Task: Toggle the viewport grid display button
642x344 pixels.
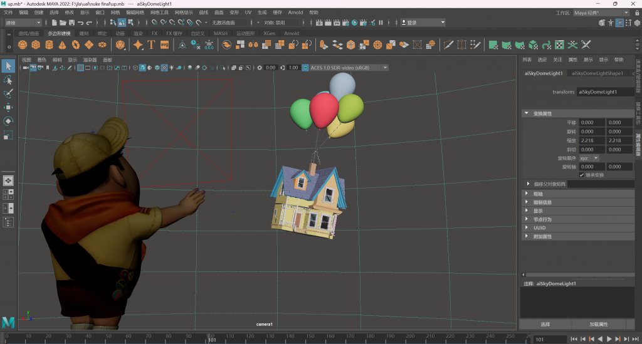Action: 80,68
